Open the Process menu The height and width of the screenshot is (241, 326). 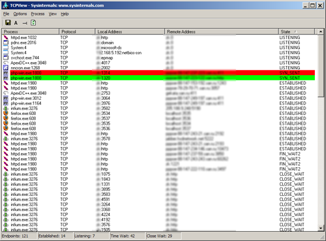click(x=38, y=14)
